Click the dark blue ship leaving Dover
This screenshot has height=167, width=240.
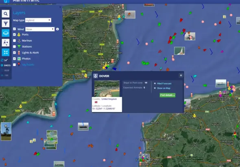114,69
